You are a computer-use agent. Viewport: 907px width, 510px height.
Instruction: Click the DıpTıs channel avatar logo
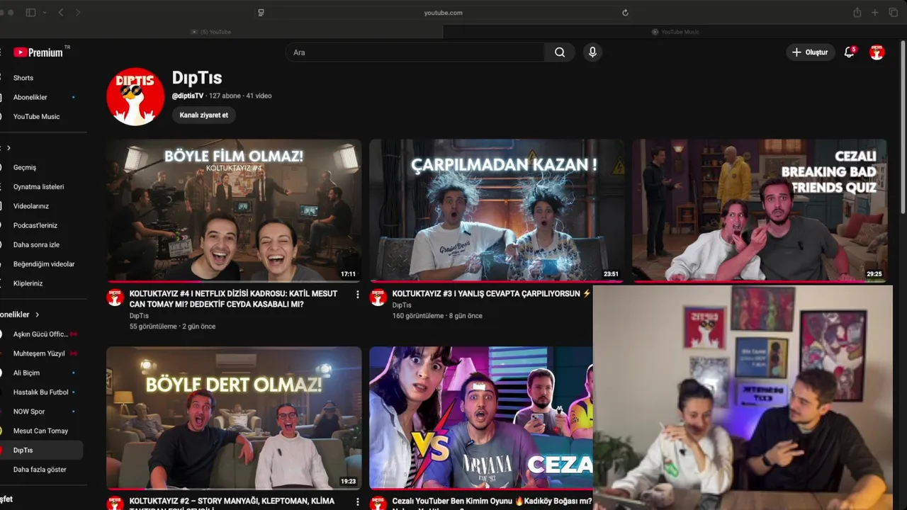coord(135,97)
